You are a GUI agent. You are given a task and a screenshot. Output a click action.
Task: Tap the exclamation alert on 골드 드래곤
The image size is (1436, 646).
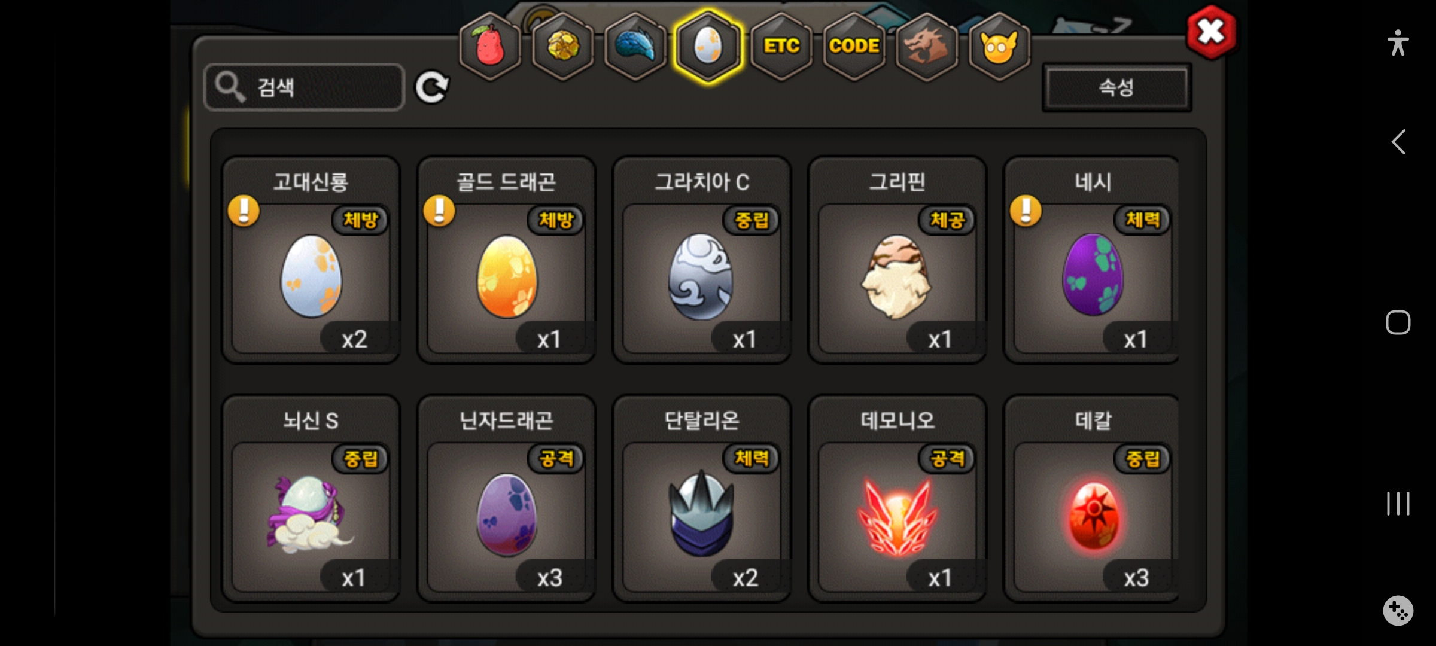(439, 211)
